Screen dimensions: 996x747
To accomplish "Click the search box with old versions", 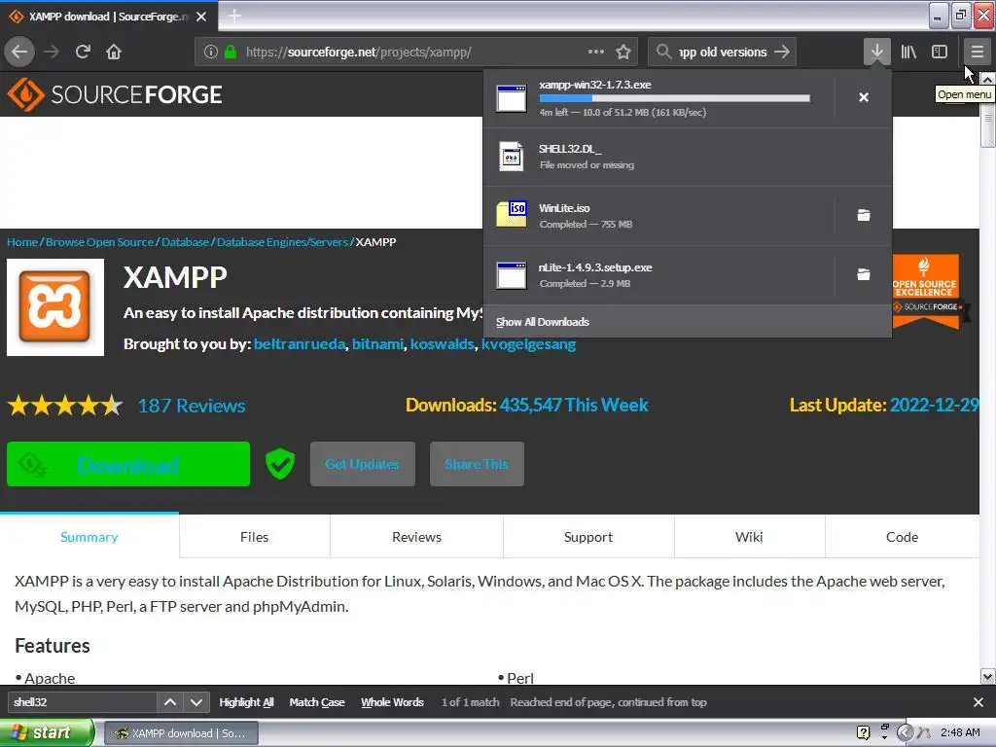I will click(723, 52).
